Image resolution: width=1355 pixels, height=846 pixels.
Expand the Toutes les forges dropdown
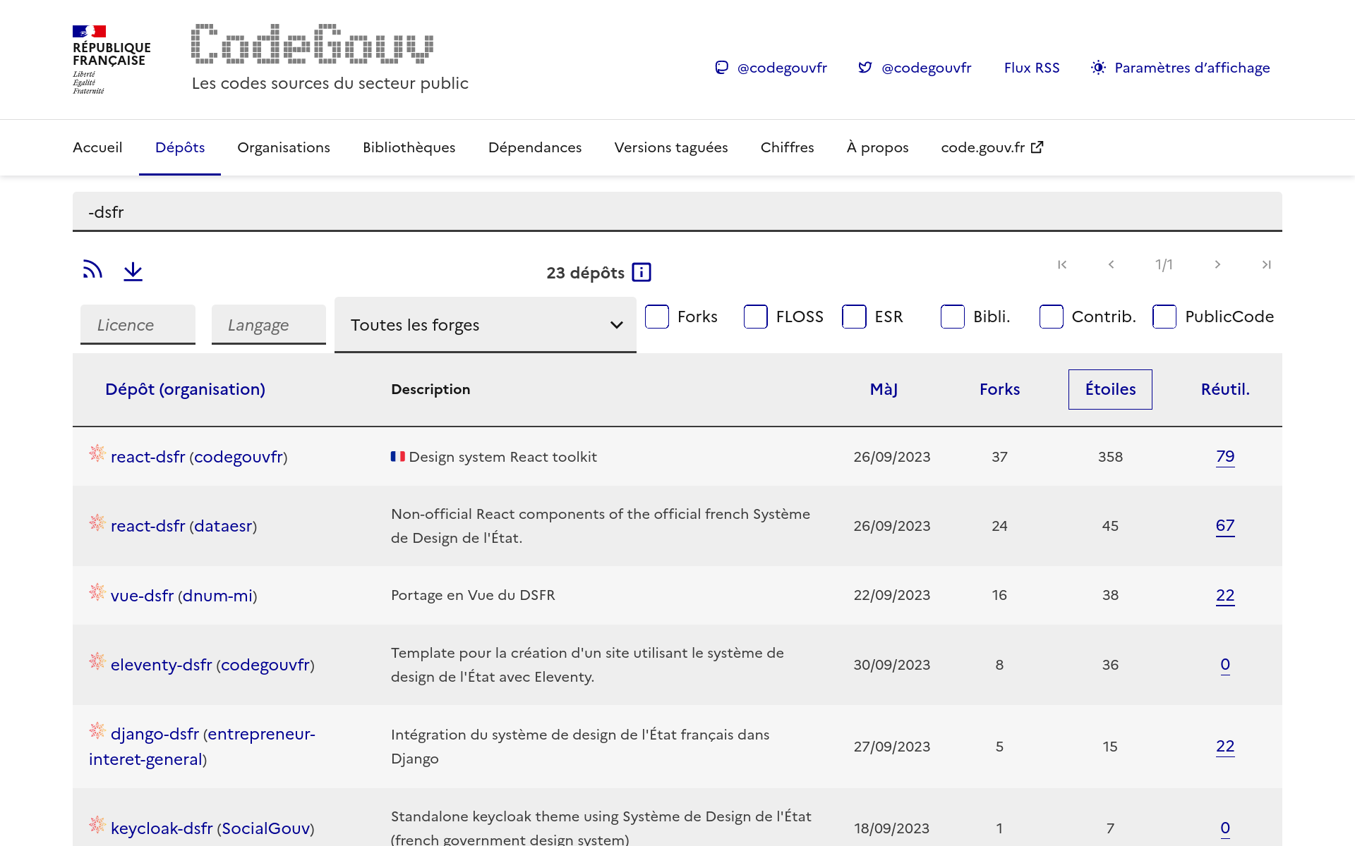pos(486,325)
